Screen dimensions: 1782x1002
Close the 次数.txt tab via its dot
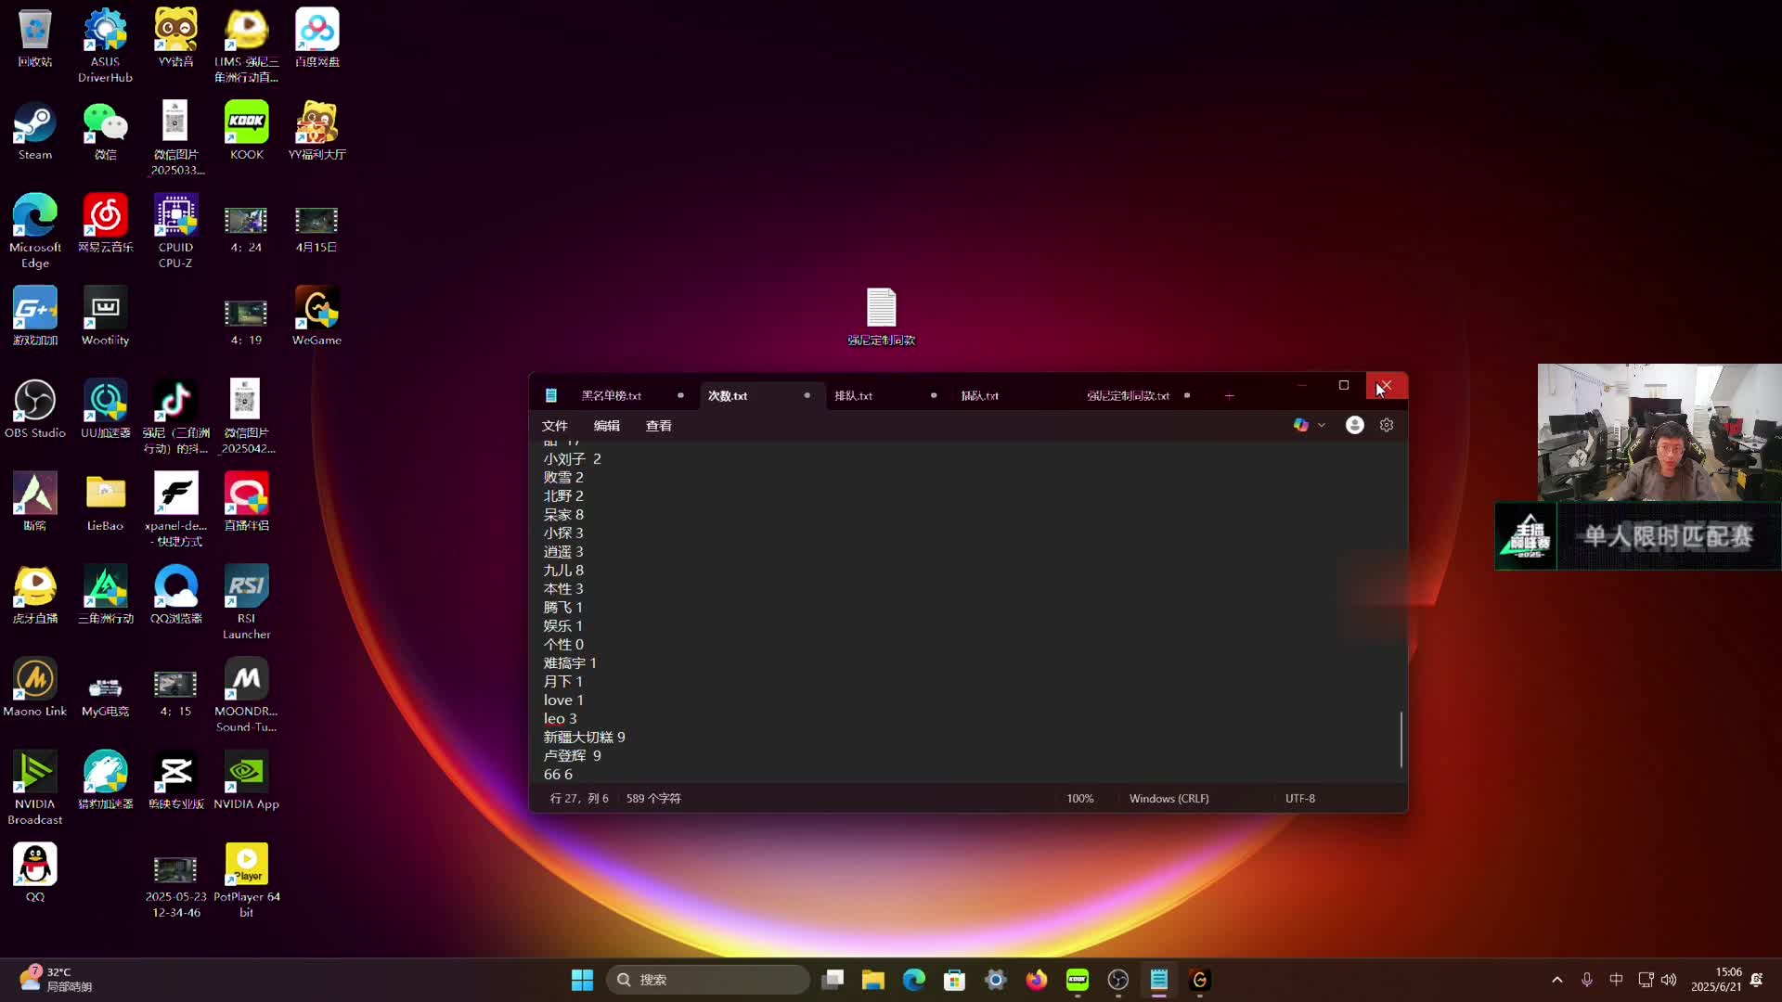(x=807, y=395)
